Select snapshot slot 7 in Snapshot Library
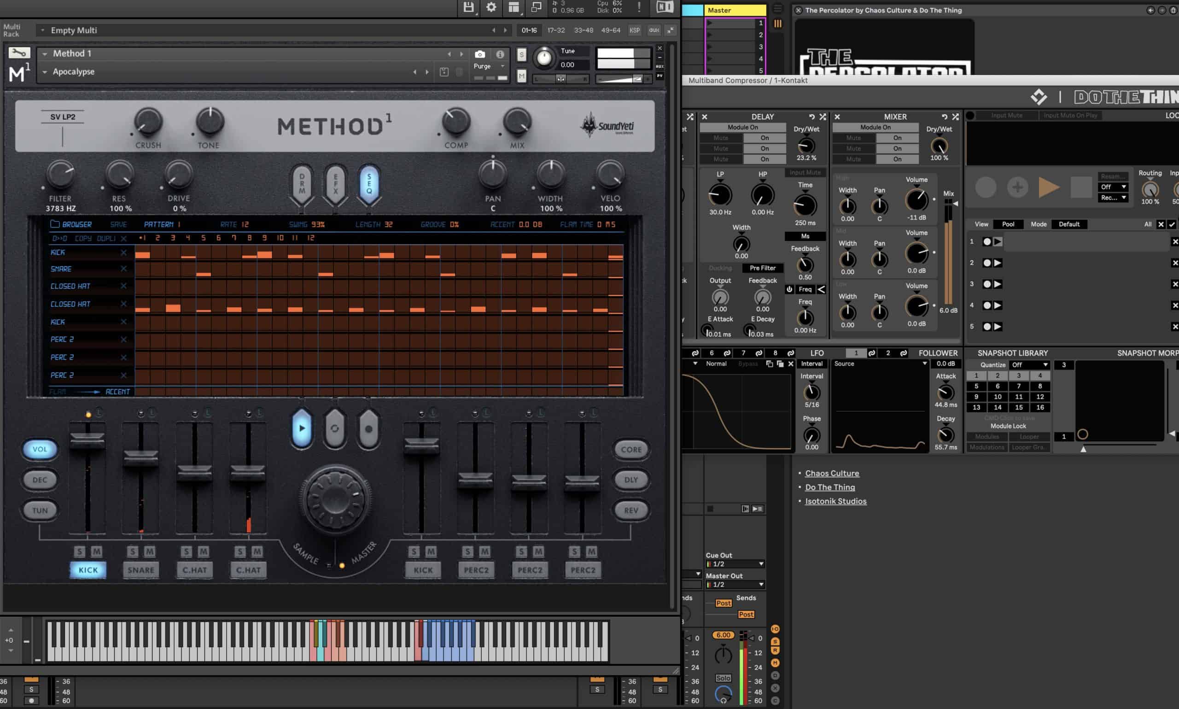 pos(1019,386)
